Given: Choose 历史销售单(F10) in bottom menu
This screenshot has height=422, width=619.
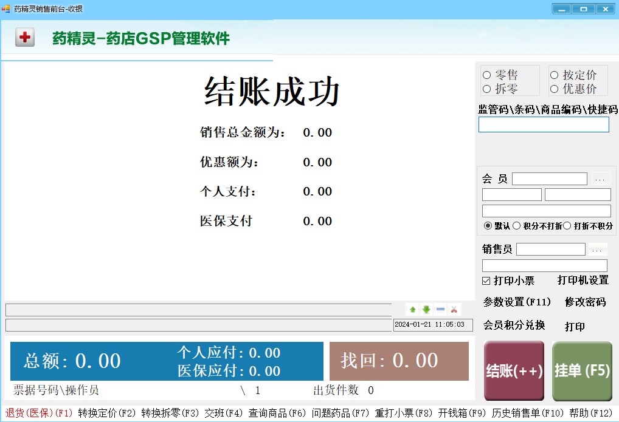Looking at the screenshot, I should pyautogui.click(x=528, y=413).
